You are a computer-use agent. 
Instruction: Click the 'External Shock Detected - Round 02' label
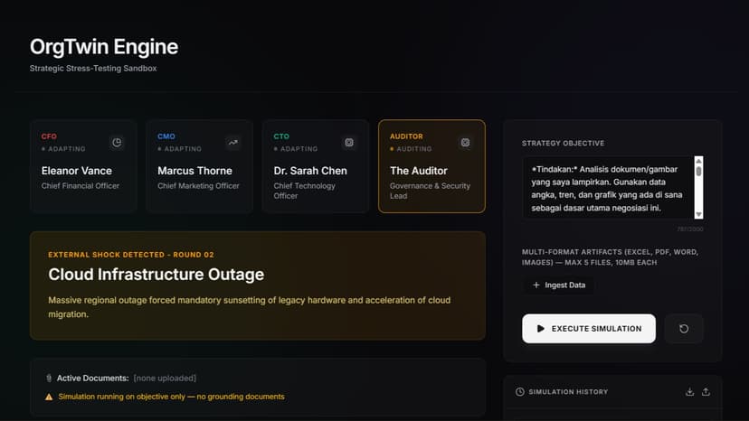tap(131, 255)
